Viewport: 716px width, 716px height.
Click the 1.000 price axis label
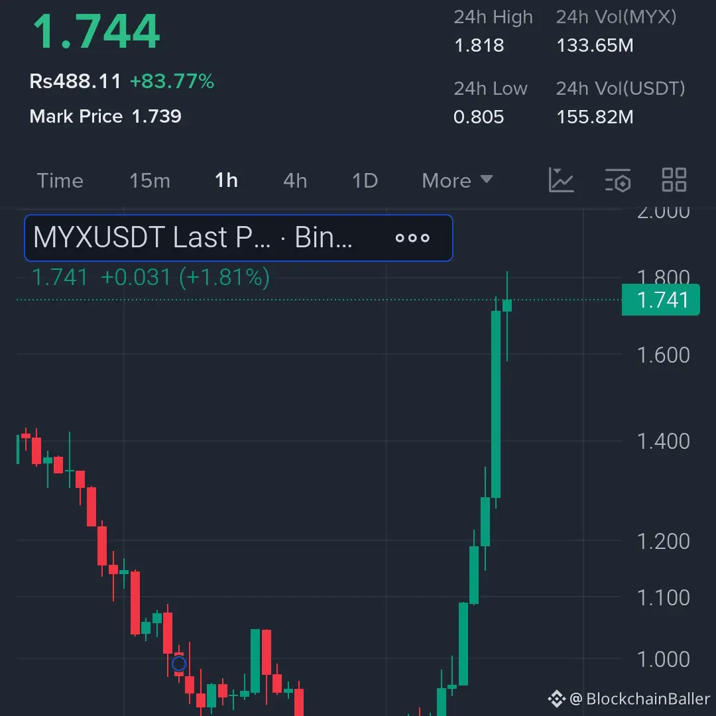click(663, 660)
